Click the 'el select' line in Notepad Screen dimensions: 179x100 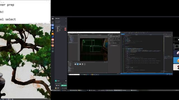8,19
